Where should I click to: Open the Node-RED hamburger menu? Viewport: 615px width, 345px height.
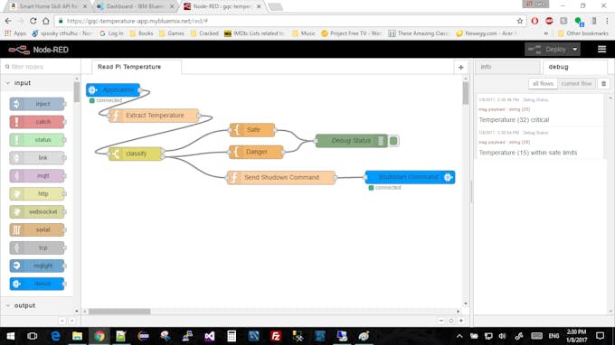coord(601,50)
